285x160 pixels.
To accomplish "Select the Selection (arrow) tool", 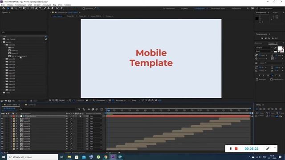I will coord(8,8).
